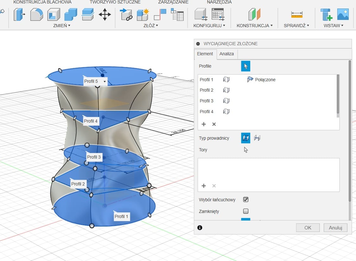
Task: Select the centerline guide type icon
Action: [257, 138]
